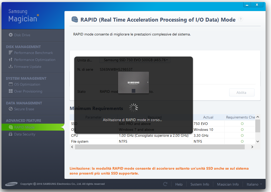Viewport: 271px width, 192px height.
Task: Open the Disk Drive section
Action: 22,35
